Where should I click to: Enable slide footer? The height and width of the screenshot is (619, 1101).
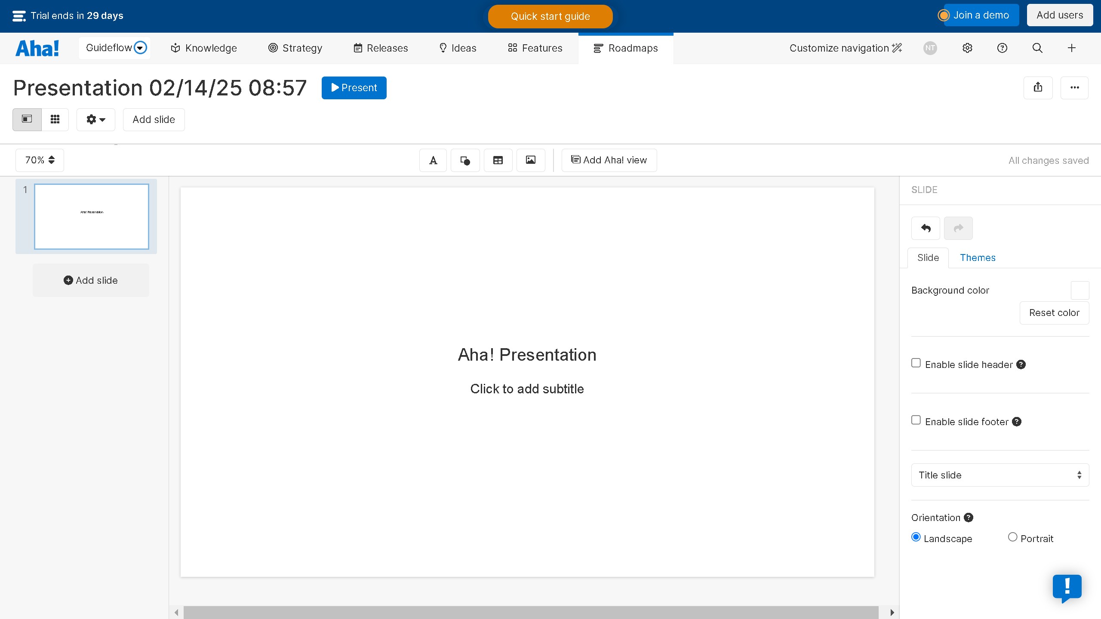[x=915, y=420]
